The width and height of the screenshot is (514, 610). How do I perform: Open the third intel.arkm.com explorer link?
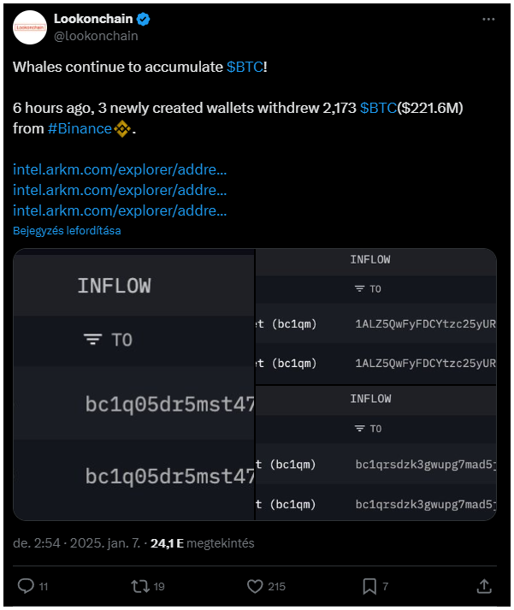point(120,210)
